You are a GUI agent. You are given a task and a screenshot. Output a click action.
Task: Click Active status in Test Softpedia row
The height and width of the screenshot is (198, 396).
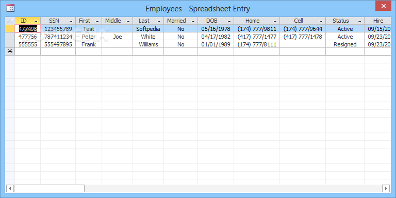pyautogui.click(x=345, y=29)
